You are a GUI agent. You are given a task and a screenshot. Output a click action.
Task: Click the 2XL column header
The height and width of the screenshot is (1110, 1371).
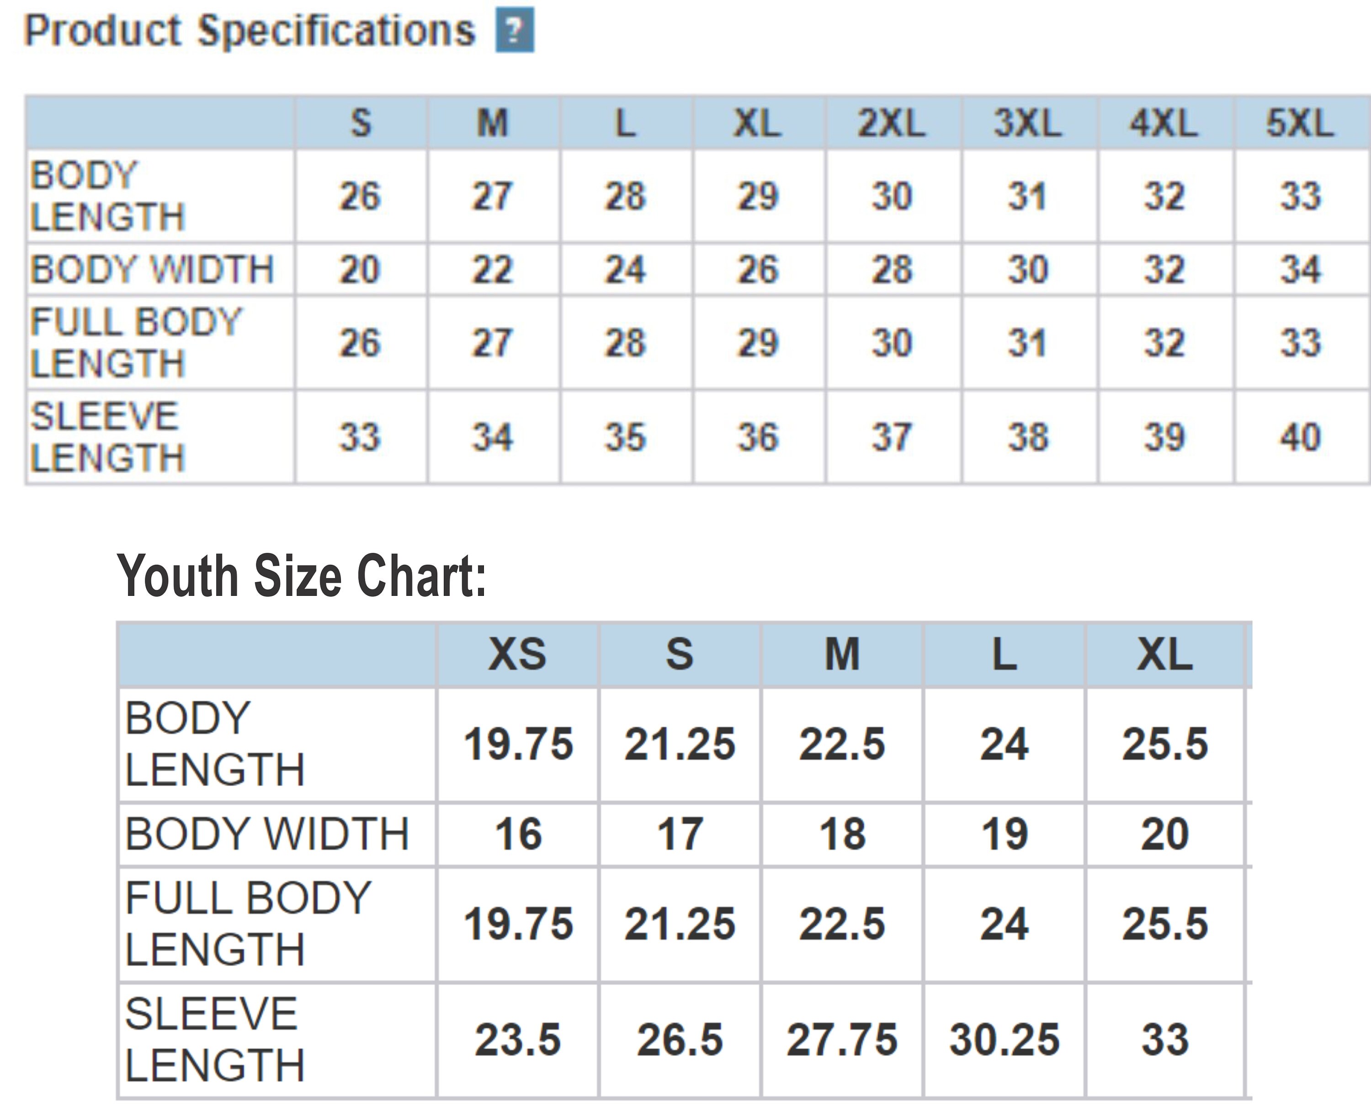892,123
